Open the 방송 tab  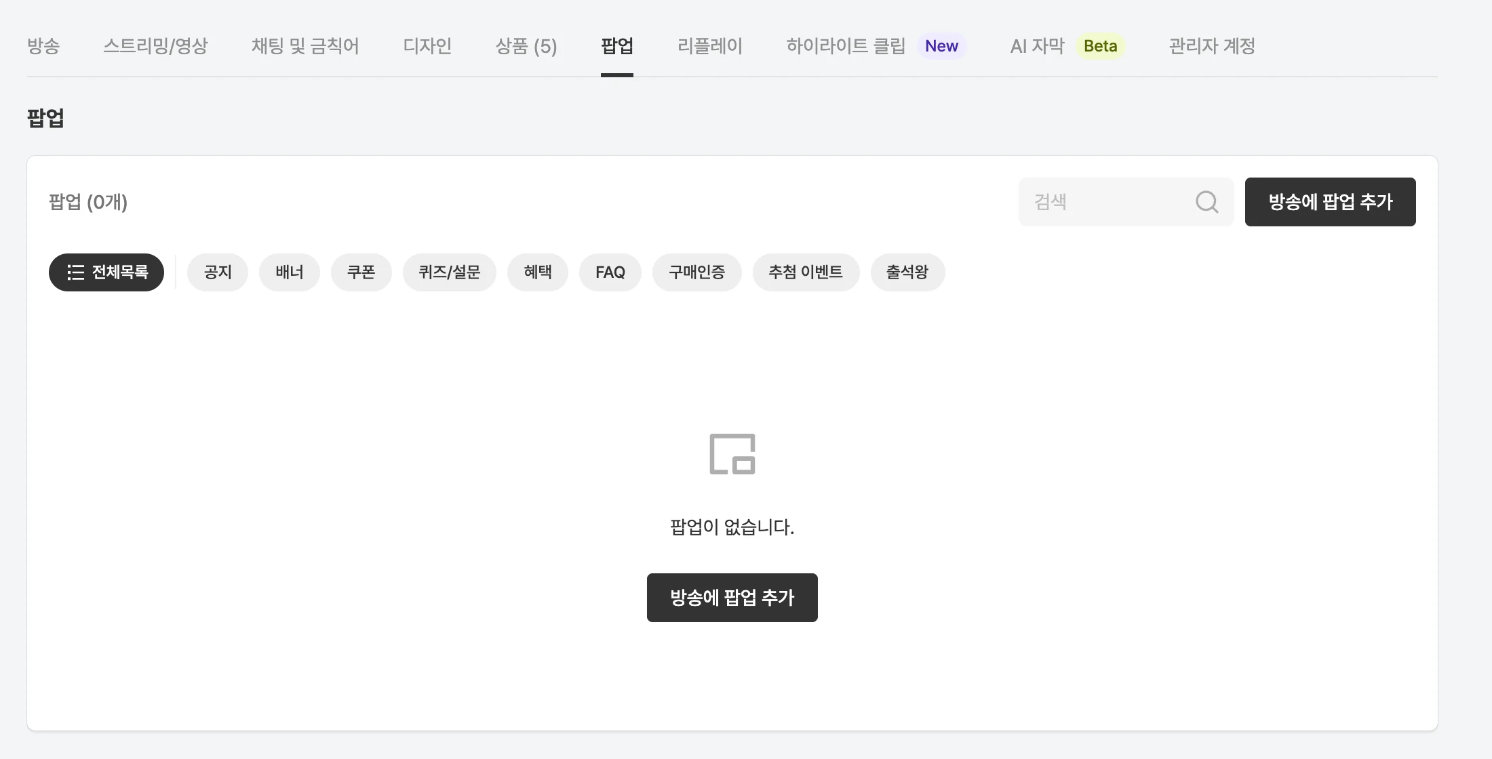click(x=43, y=46)
